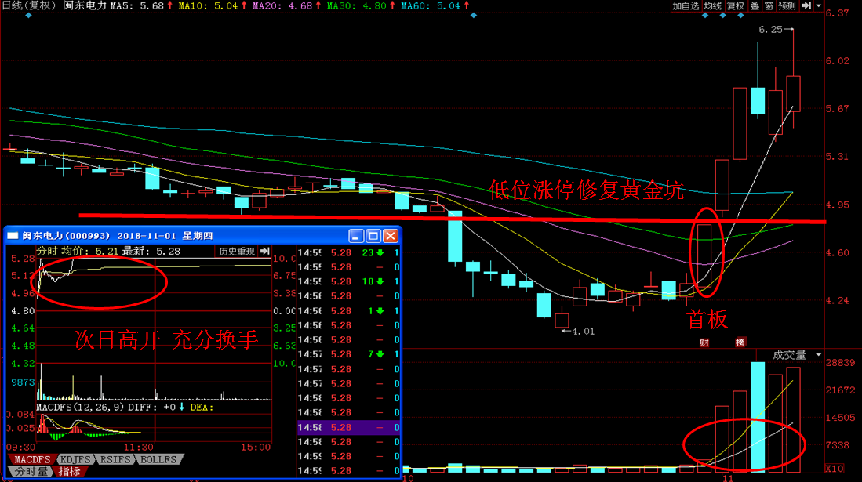Screen dimensions: 862x482
Task: Select the 指标 tab
Action: [x=69, y=472]
